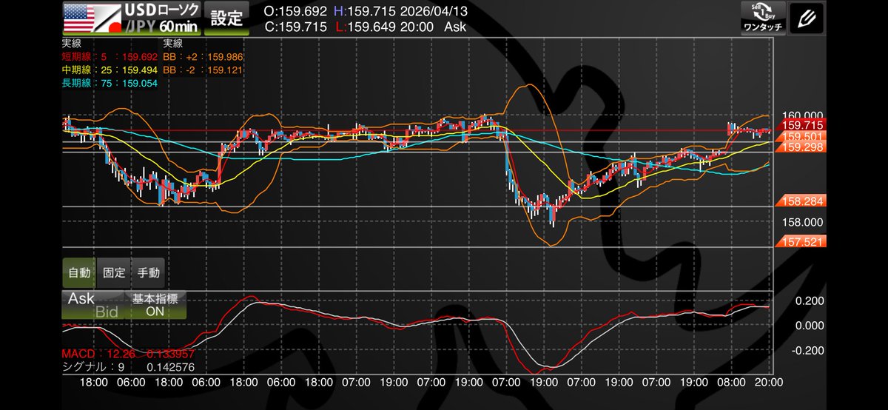Click the current price tag 159.715

[x=803, y=125]
